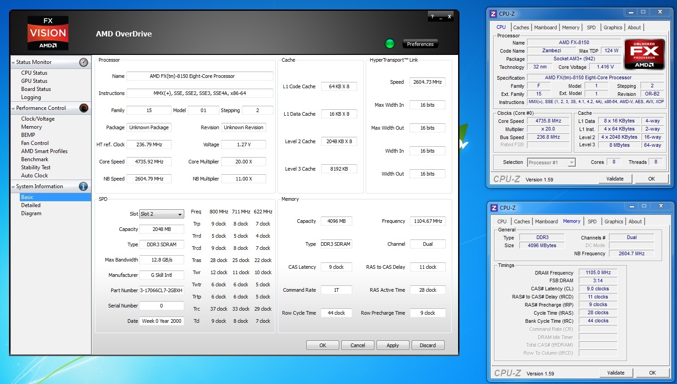Click Validate in bottom CPU-Z window
Viewport: 677px width, 384px height.
616,373
